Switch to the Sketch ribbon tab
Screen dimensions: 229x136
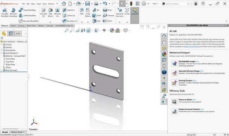13,26
